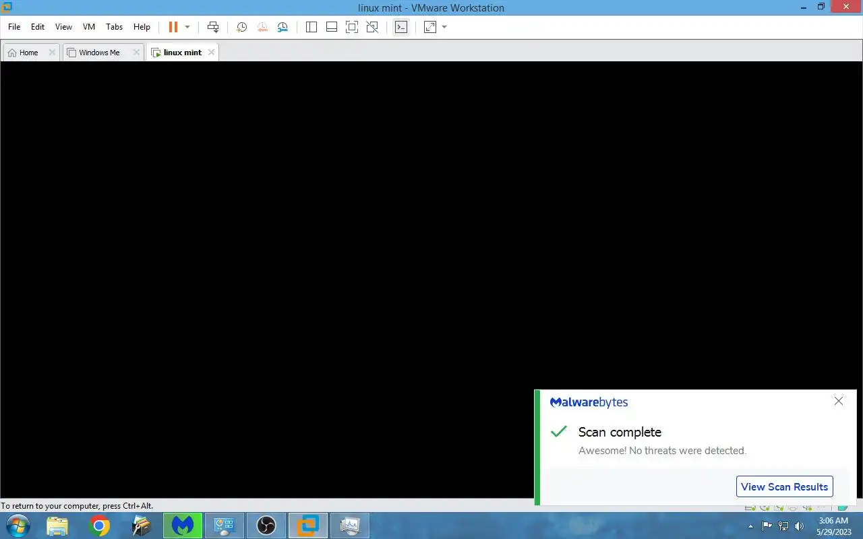The width and height of the screenshot is (863, 539).
Task: Open the Action Center flag icon
Action: 767,526
